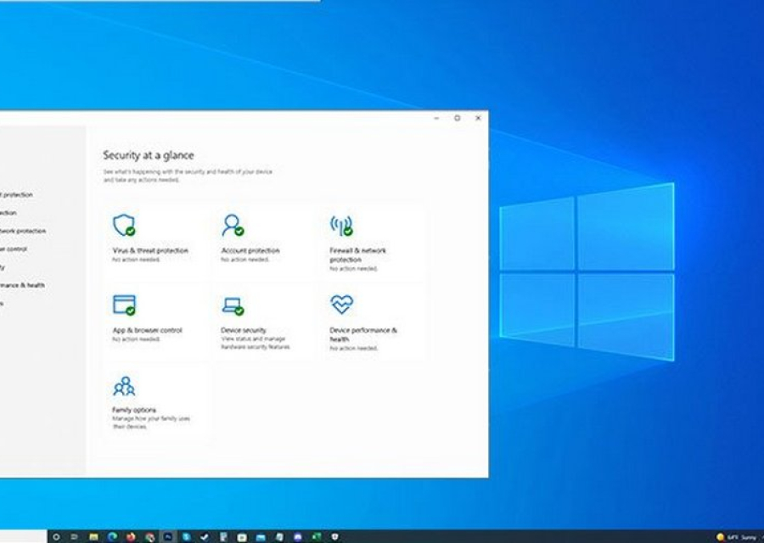Click the 'Device security' tile title
Screen dimensions: 764x543
click(244, 330)
